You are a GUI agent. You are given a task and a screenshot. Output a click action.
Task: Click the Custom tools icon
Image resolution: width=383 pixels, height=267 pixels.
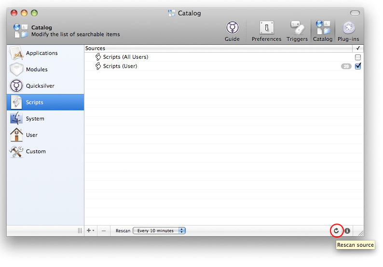(16, 151)
